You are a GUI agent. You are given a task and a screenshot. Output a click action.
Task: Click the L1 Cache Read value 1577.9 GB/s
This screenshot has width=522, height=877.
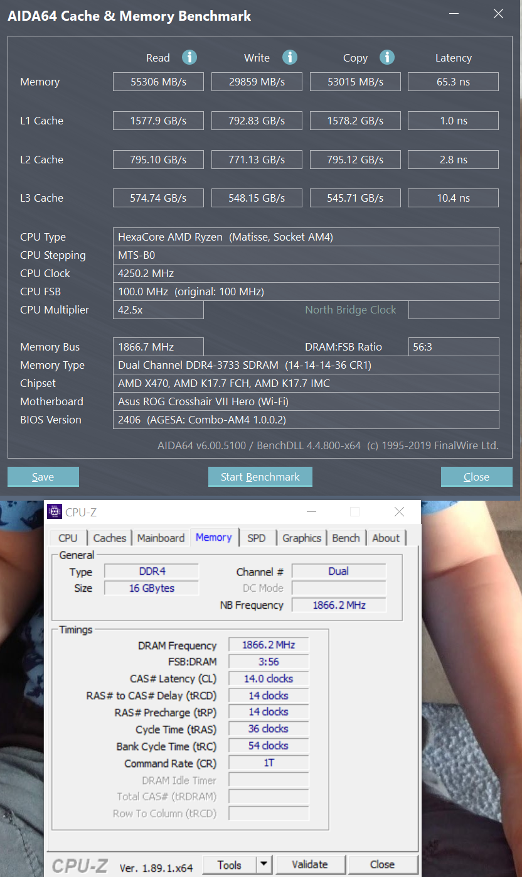coord(158,121)
